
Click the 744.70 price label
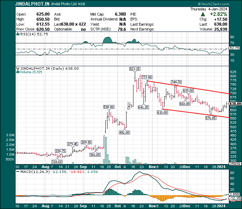(176, 82)
